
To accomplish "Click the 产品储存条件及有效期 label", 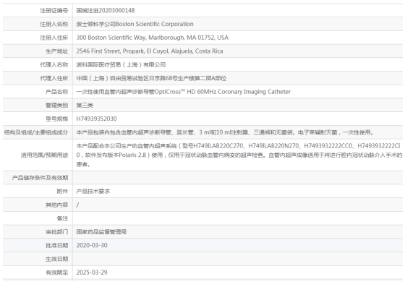I will (40, 178).
